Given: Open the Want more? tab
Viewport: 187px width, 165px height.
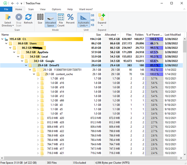Looking at the screenshot, I should click(86, 9).
